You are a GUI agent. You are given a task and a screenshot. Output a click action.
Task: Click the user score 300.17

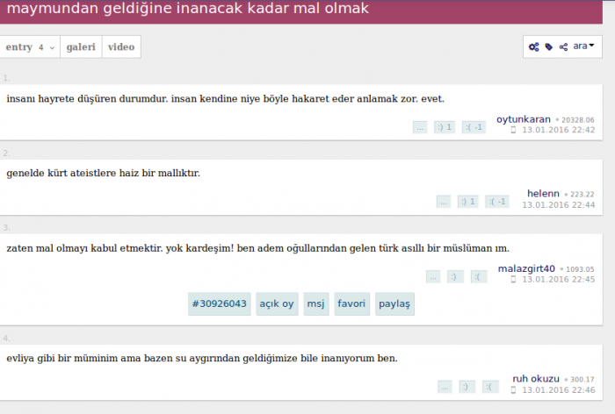click(x=582, y=380)
